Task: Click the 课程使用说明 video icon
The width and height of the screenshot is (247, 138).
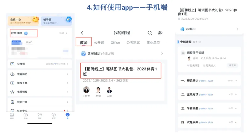Action: (183, 53)
